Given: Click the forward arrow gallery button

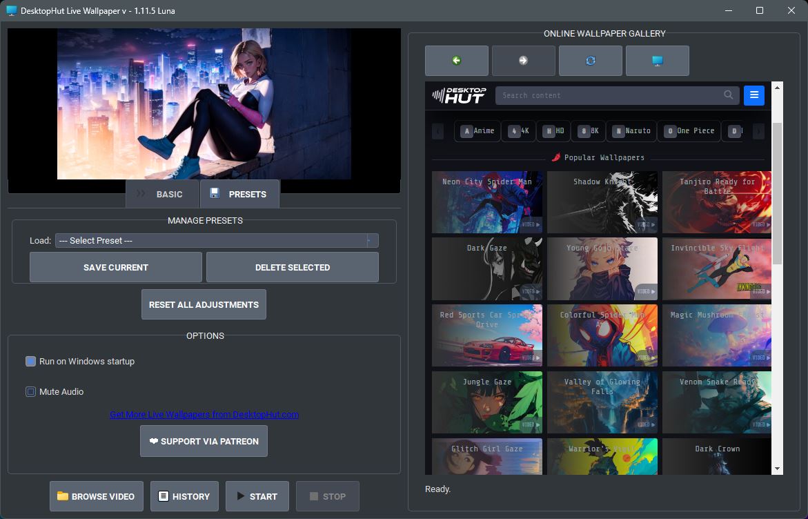Looking at the screenshot, I should 524,61.
